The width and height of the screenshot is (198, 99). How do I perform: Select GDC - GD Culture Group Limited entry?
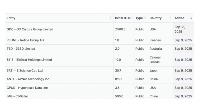tap(30, 29)
